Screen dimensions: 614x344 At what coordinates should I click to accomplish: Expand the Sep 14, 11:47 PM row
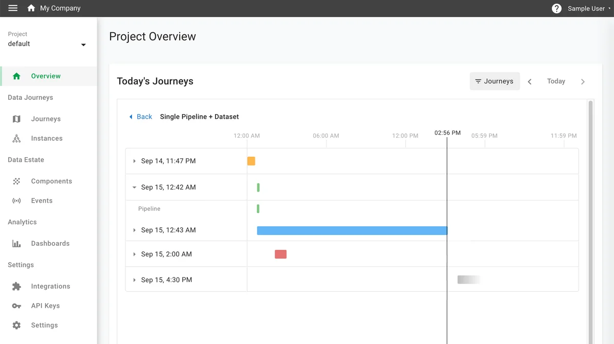tap(135, 161)
